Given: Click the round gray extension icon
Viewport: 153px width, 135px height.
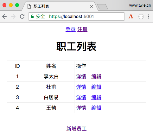Looking at the screenshot, I should [x=141, y=16].
